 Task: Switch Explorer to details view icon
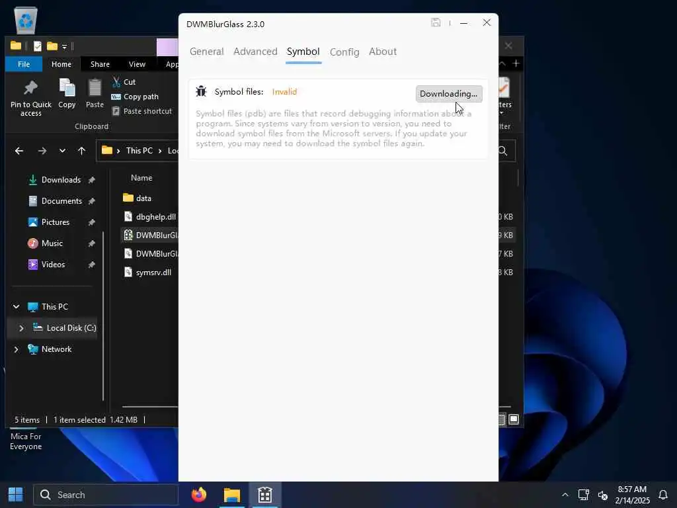(501, 419)
